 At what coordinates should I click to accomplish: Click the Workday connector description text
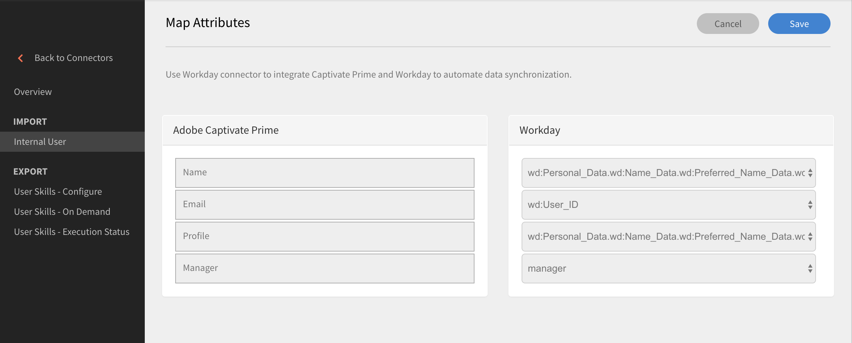click(369, 74)
